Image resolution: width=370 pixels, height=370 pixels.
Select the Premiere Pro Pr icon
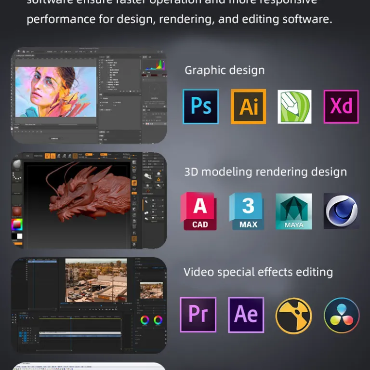click(x=198, y=315)
